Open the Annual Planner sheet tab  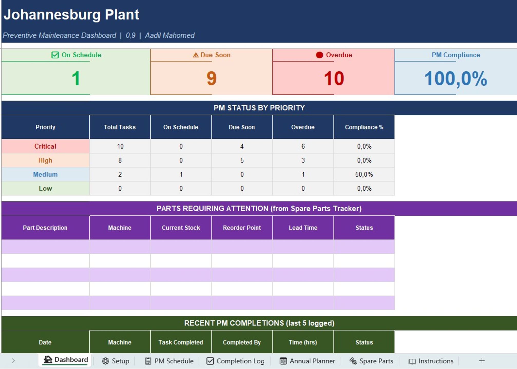[x=307, y=361]
